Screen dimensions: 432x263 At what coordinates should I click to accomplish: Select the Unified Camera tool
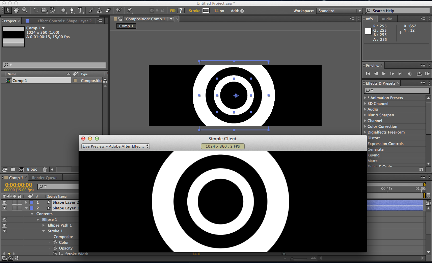44,10
